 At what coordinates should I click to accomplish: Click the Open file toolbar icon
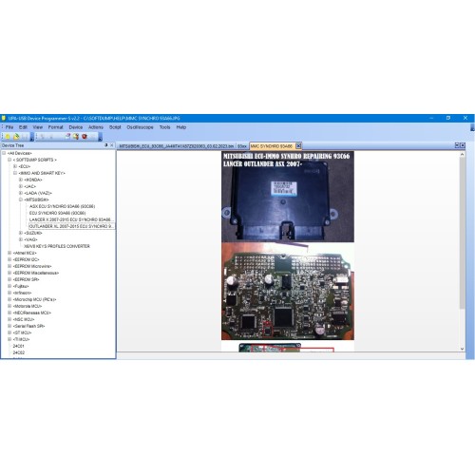16,137
